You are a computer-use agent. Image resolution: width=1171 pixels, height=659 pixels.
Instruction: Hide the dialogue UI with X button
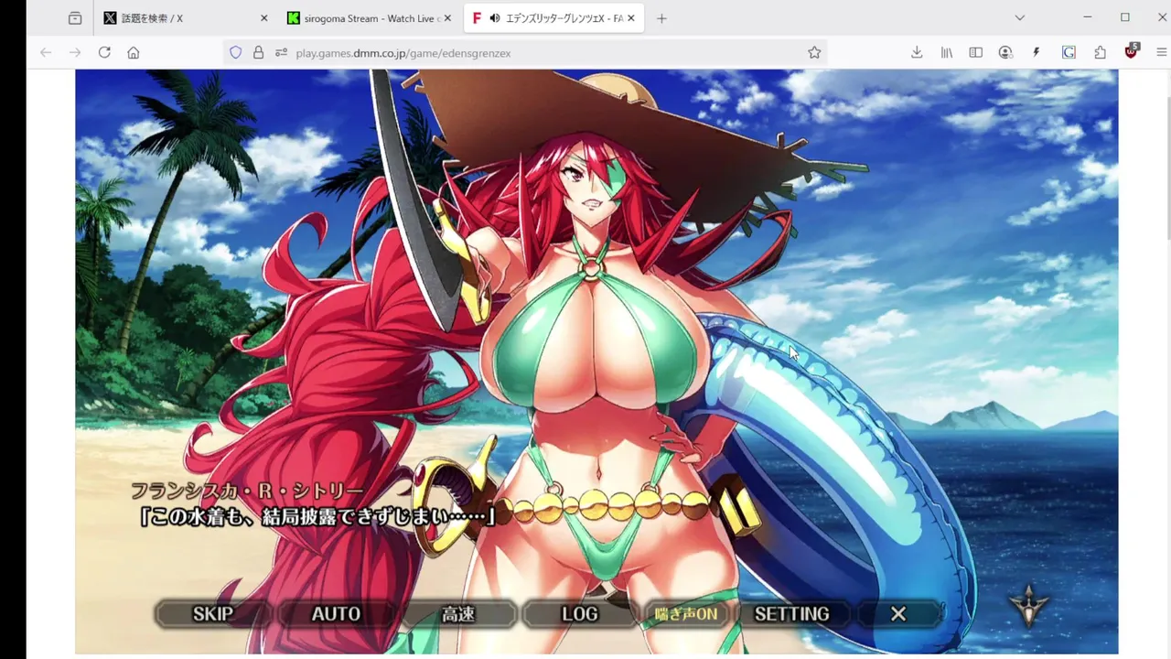pos(898,614)
